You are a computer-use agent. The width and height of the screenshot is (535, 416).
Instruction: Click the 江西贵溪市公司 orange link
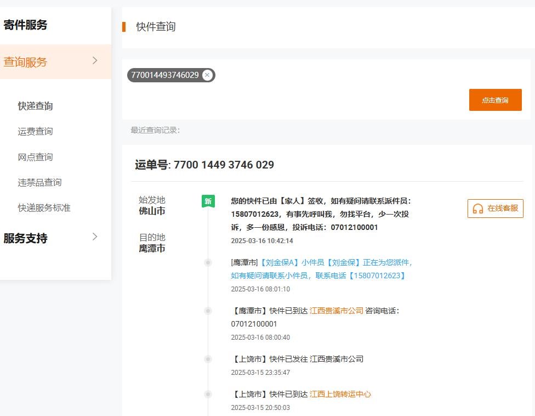click(336, 311)
